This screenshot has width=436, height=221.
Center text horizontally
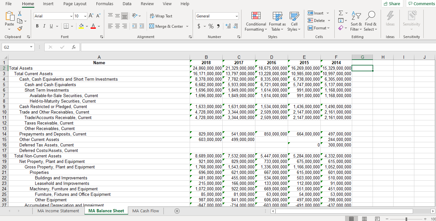click(117, 26)
